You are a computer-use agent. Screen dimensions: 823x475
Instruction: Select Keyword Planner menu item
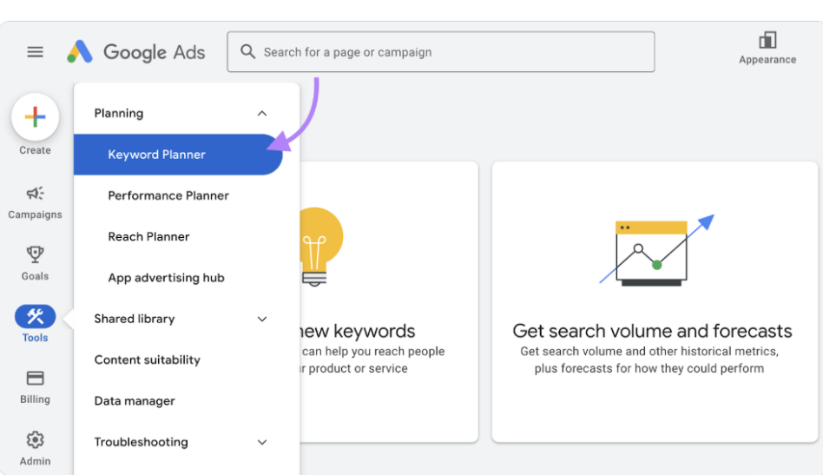pos(157,155)
